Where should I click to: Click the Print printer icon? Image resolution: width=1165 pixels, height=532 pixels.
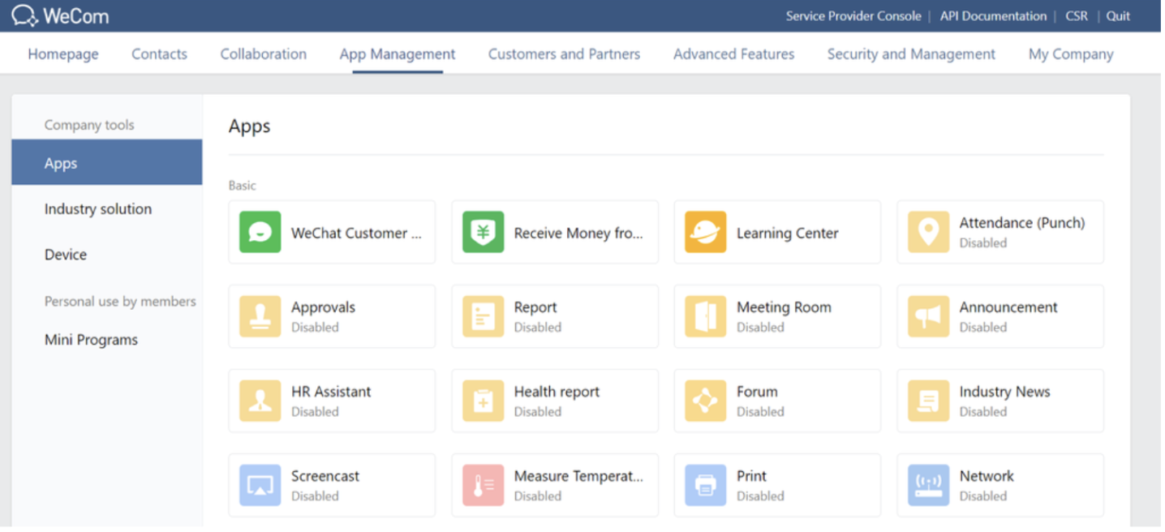pos(706,485)
